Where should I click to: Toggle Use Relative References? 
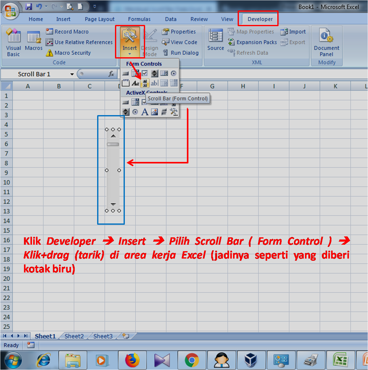click(x=79, y=42)
